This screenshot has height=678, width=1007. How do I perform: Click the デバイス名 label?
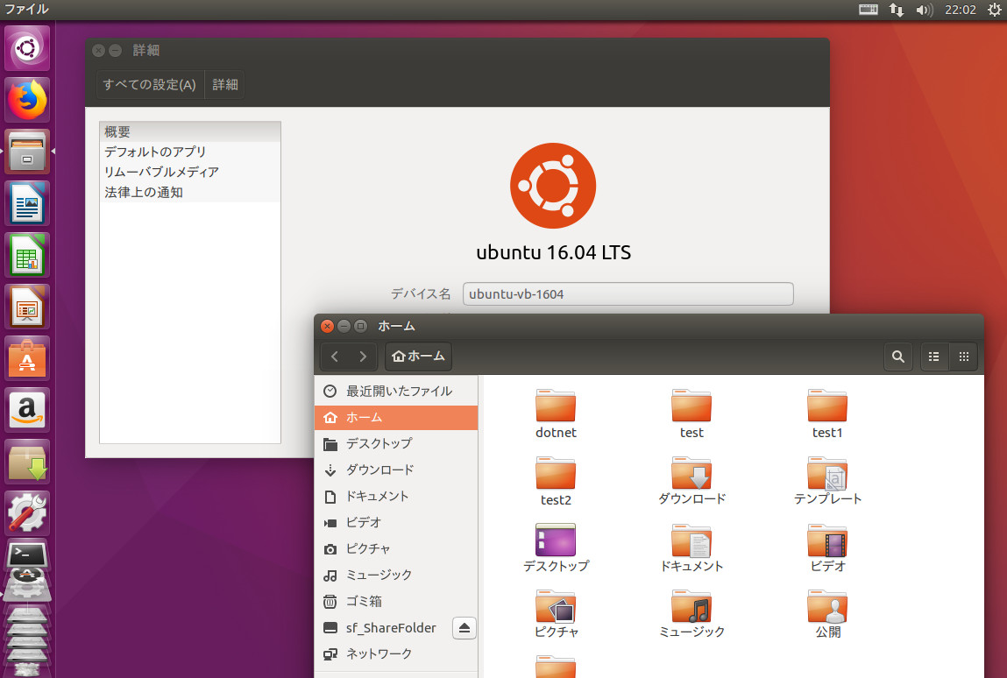click(x=421, y=294)
